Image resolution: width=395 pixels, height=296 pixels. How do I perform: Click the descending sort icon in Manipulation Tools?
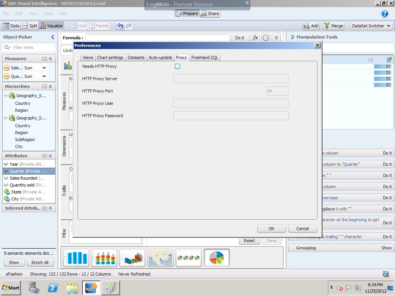pyautogui.click(x=370, y=60)
